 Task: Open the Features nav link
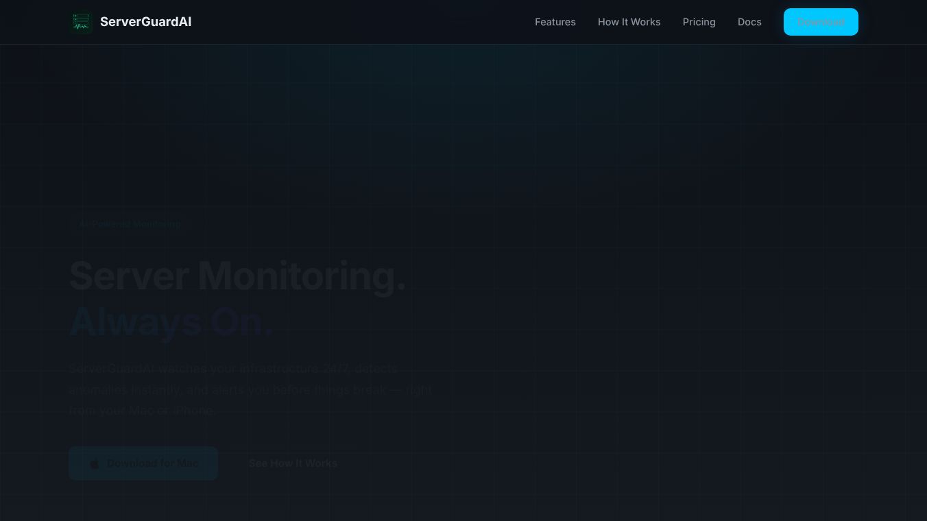tap(555, 22)
